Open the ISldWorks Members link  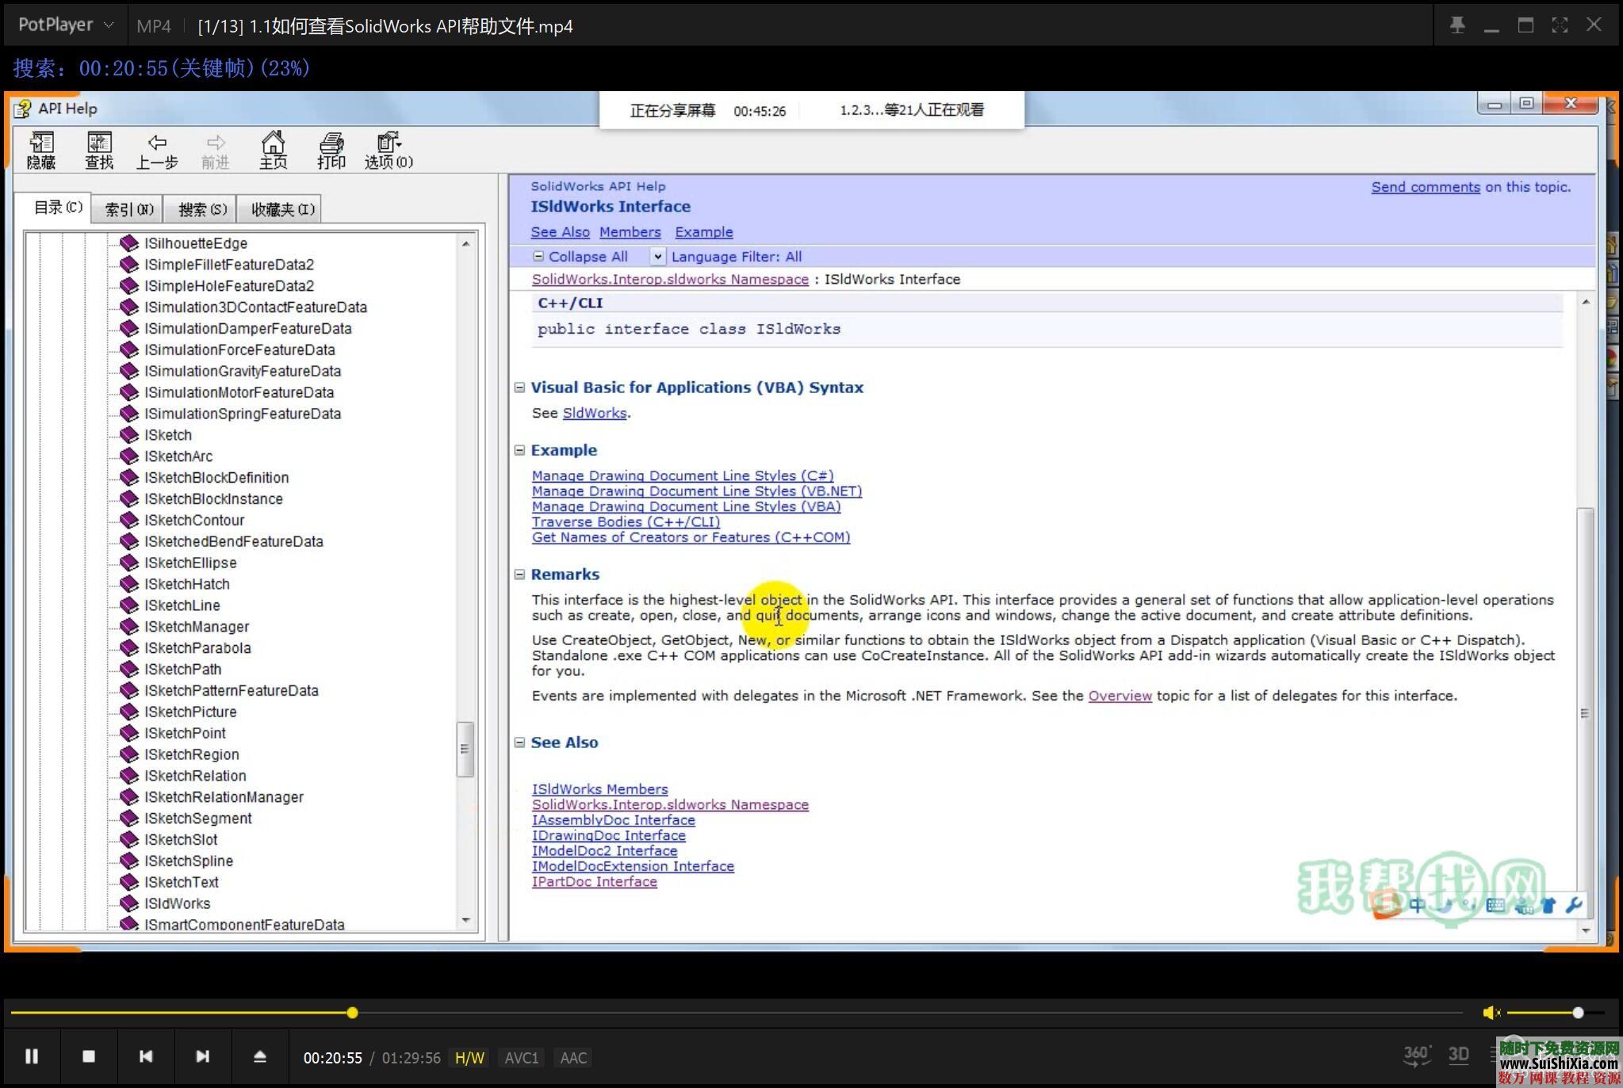coord(599,789)
